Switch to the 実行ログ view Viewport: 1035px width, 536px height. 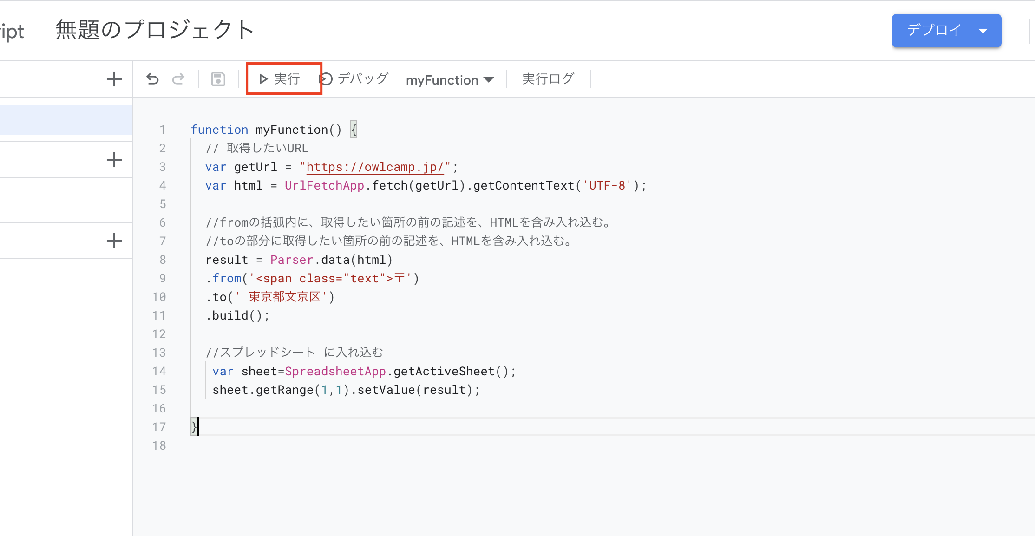click(548, 78)
